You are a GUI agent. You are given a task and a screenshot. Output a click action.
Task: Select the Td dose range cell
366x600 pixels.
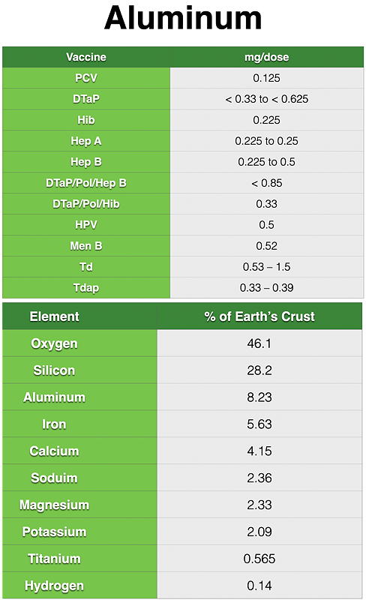(x=267, y=267)
